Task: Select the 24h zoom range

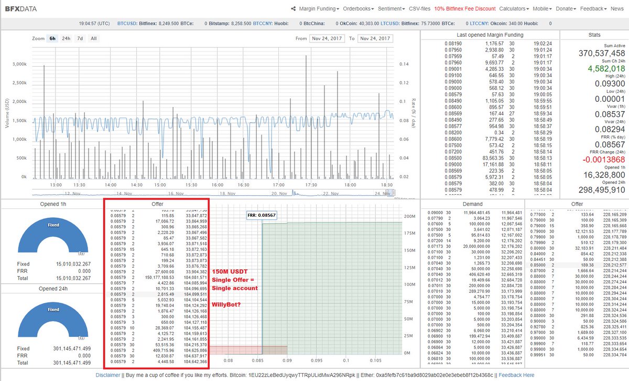Action: tap(66, 38)
